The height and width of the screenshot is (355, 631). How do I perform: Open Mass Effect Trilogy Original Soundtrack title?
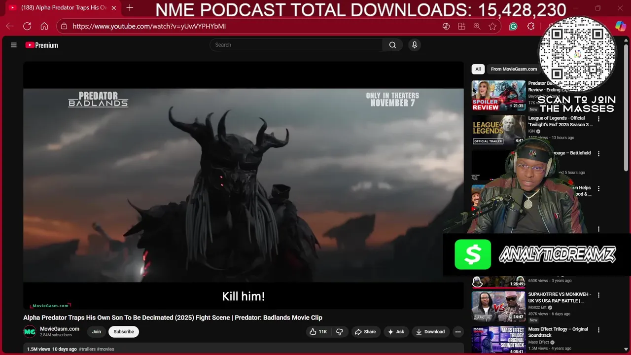(x=558, y=332)
